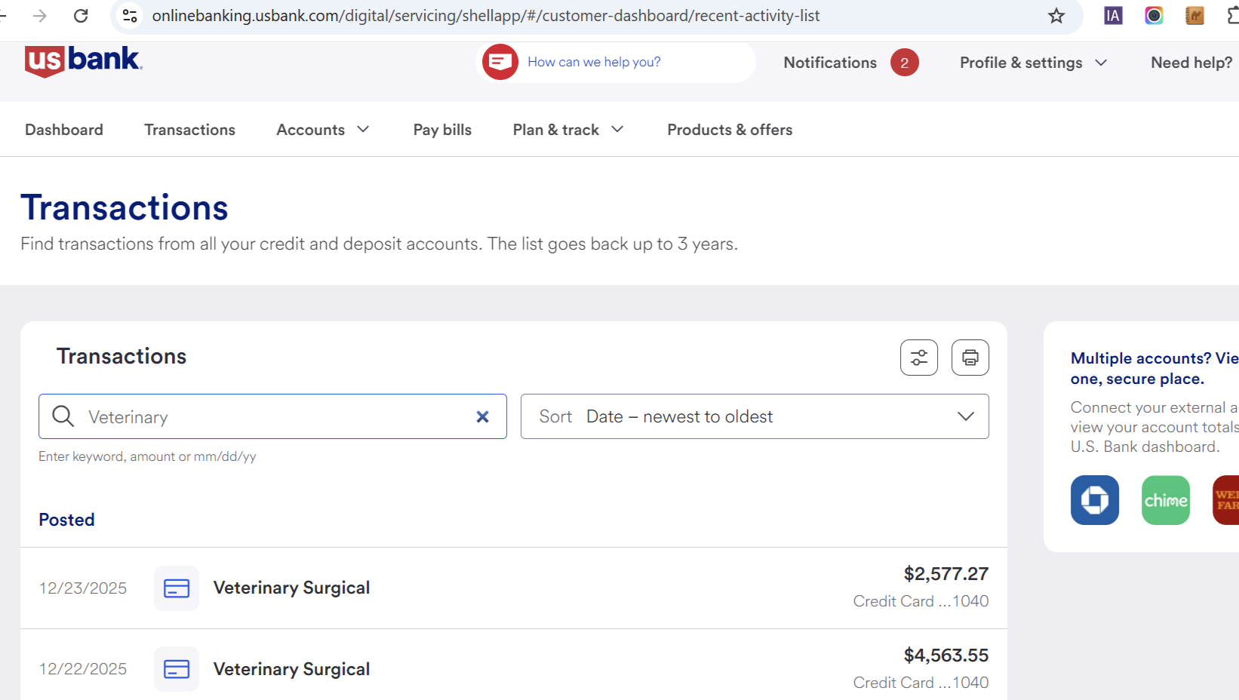
Task: Open the filter transactions icon
Action: (918, 358)
